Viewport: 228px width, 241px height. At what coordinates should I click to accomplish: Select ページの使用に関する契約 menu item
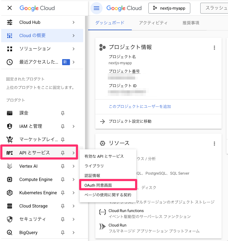click(108, 195)
